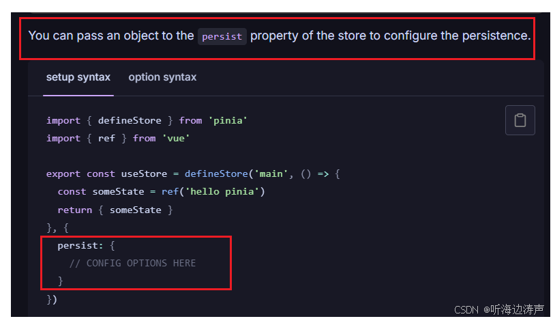Click the 'import { ref }' line
Viewport: 553px width, 321px height.
pos(118,138)
